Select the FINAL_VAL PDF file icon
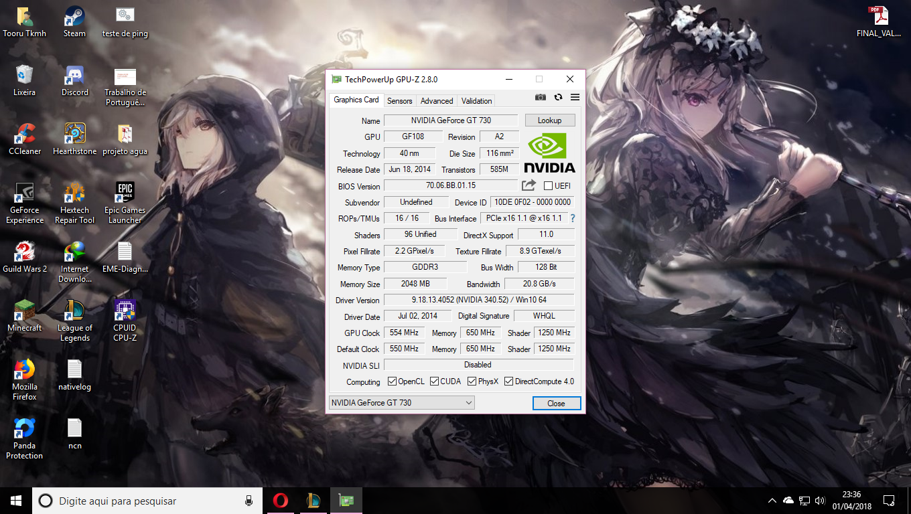This screenshot has height=514, width=911. 878,22
